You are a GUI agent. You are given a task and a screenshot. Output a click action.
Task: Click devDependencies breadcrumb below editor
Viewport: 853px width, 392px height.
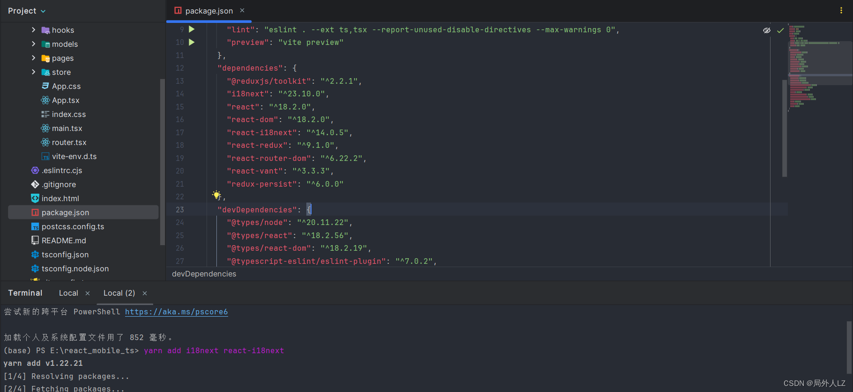point(204,274)
